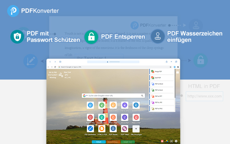Click the share icon in window top bar
This screenshot has width=230, height=144.
click(x=167, y=62)
